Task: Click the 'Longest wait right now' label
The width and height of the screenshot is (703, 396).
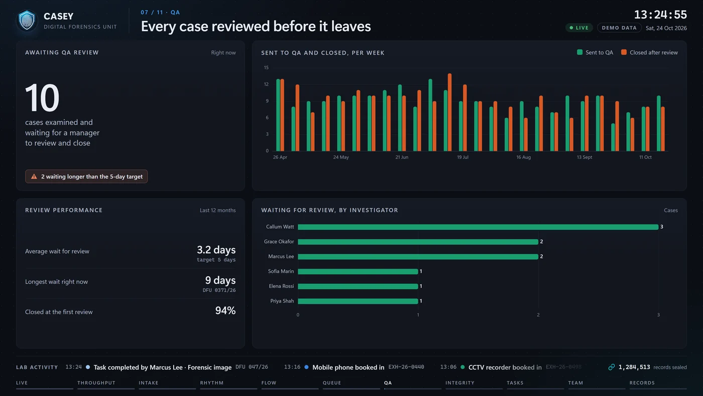Action: (x=56, y=282)
